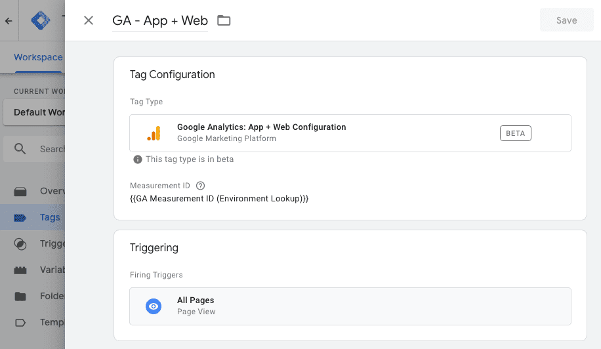The image size is (601, 349).
Task: Open Templates in the sidebar menu
Action: click(33, 323)
